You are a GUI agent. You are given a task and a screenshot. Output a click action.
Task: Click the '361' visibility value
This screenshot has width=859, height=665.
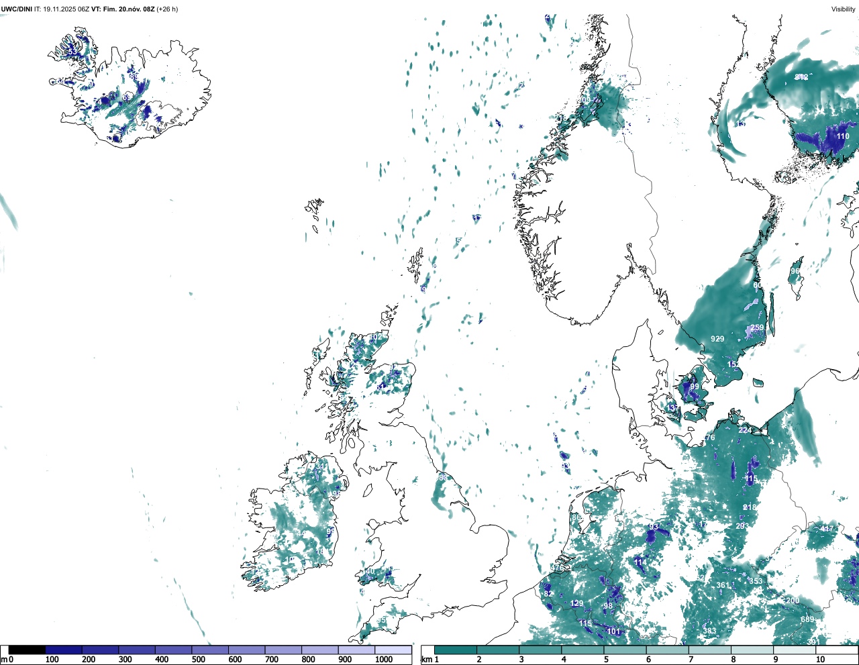pyautogui.click(x=723, y=585)
